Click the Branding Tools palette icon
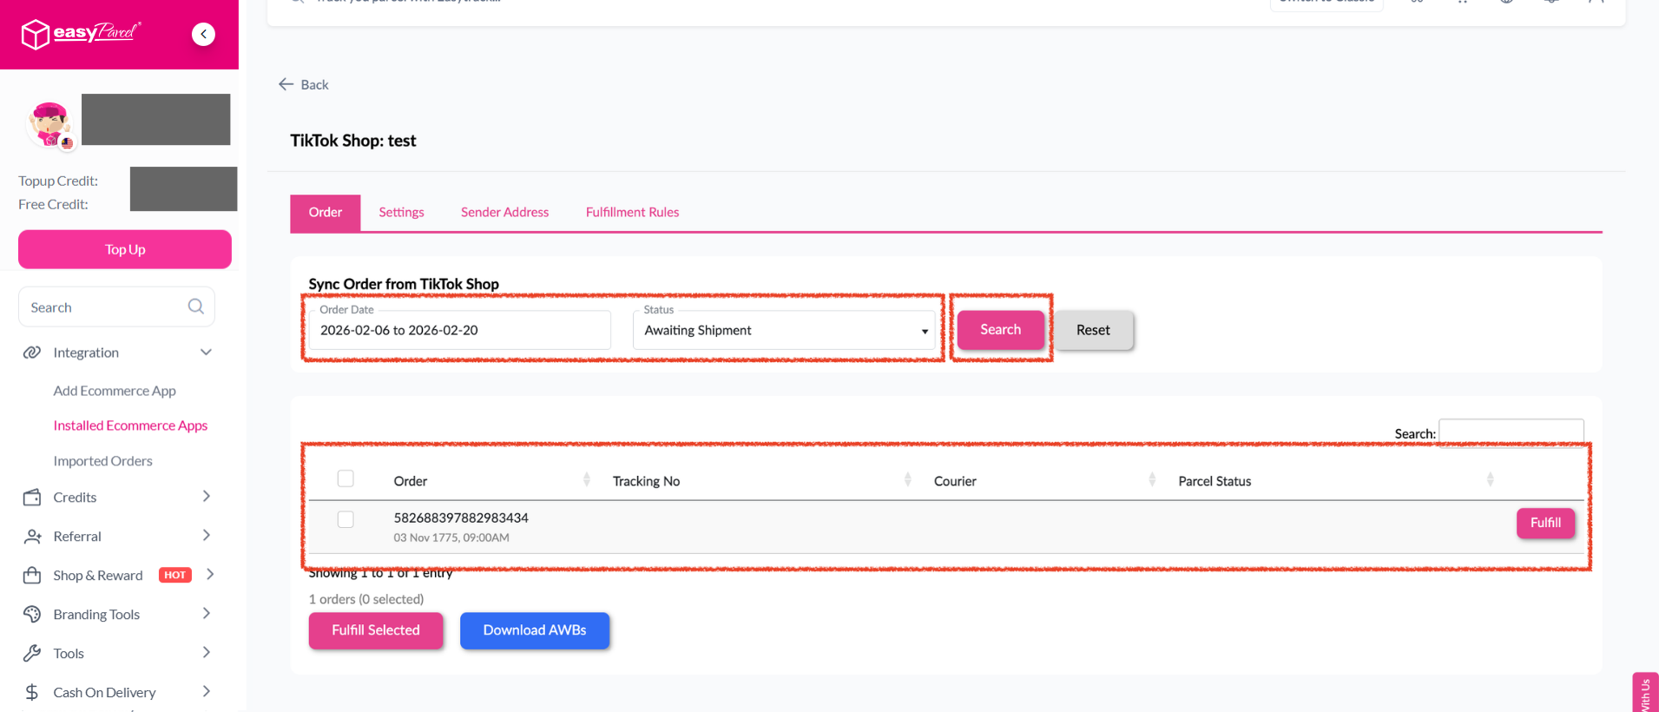 coord(32,614)
